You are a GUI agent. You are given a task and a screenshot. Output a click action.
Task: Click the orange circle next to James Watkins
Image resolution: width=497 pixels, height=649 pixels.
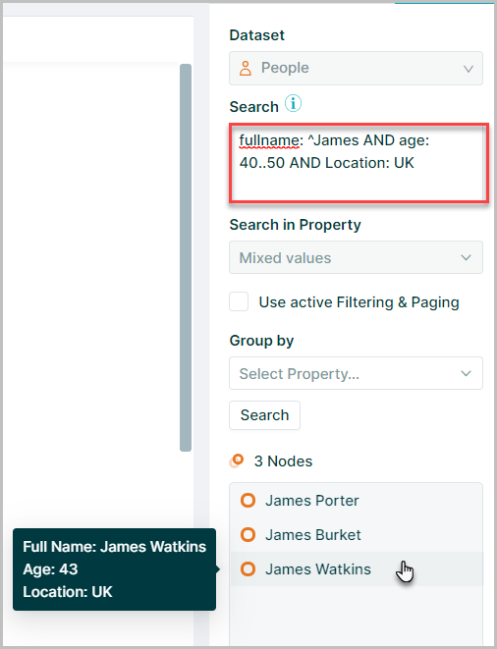[248, 569]
